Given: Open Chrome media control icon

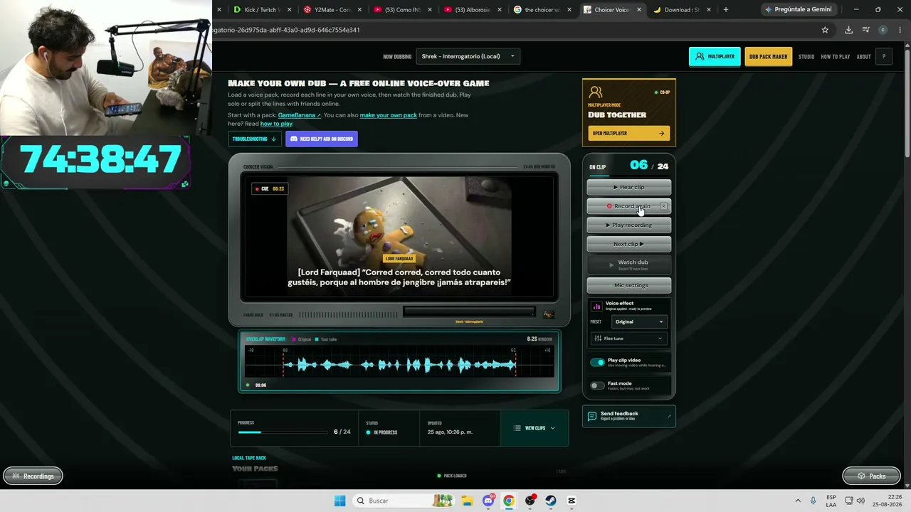Looking at the screenshot, I should pyautogui.click(x=865, y=30).
